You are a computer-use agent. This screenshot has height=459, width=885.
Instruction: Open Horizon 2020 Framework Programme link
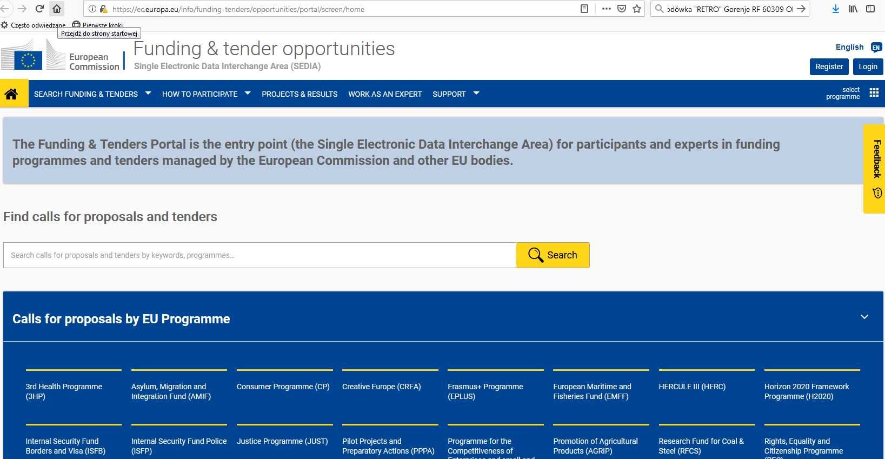806,391
